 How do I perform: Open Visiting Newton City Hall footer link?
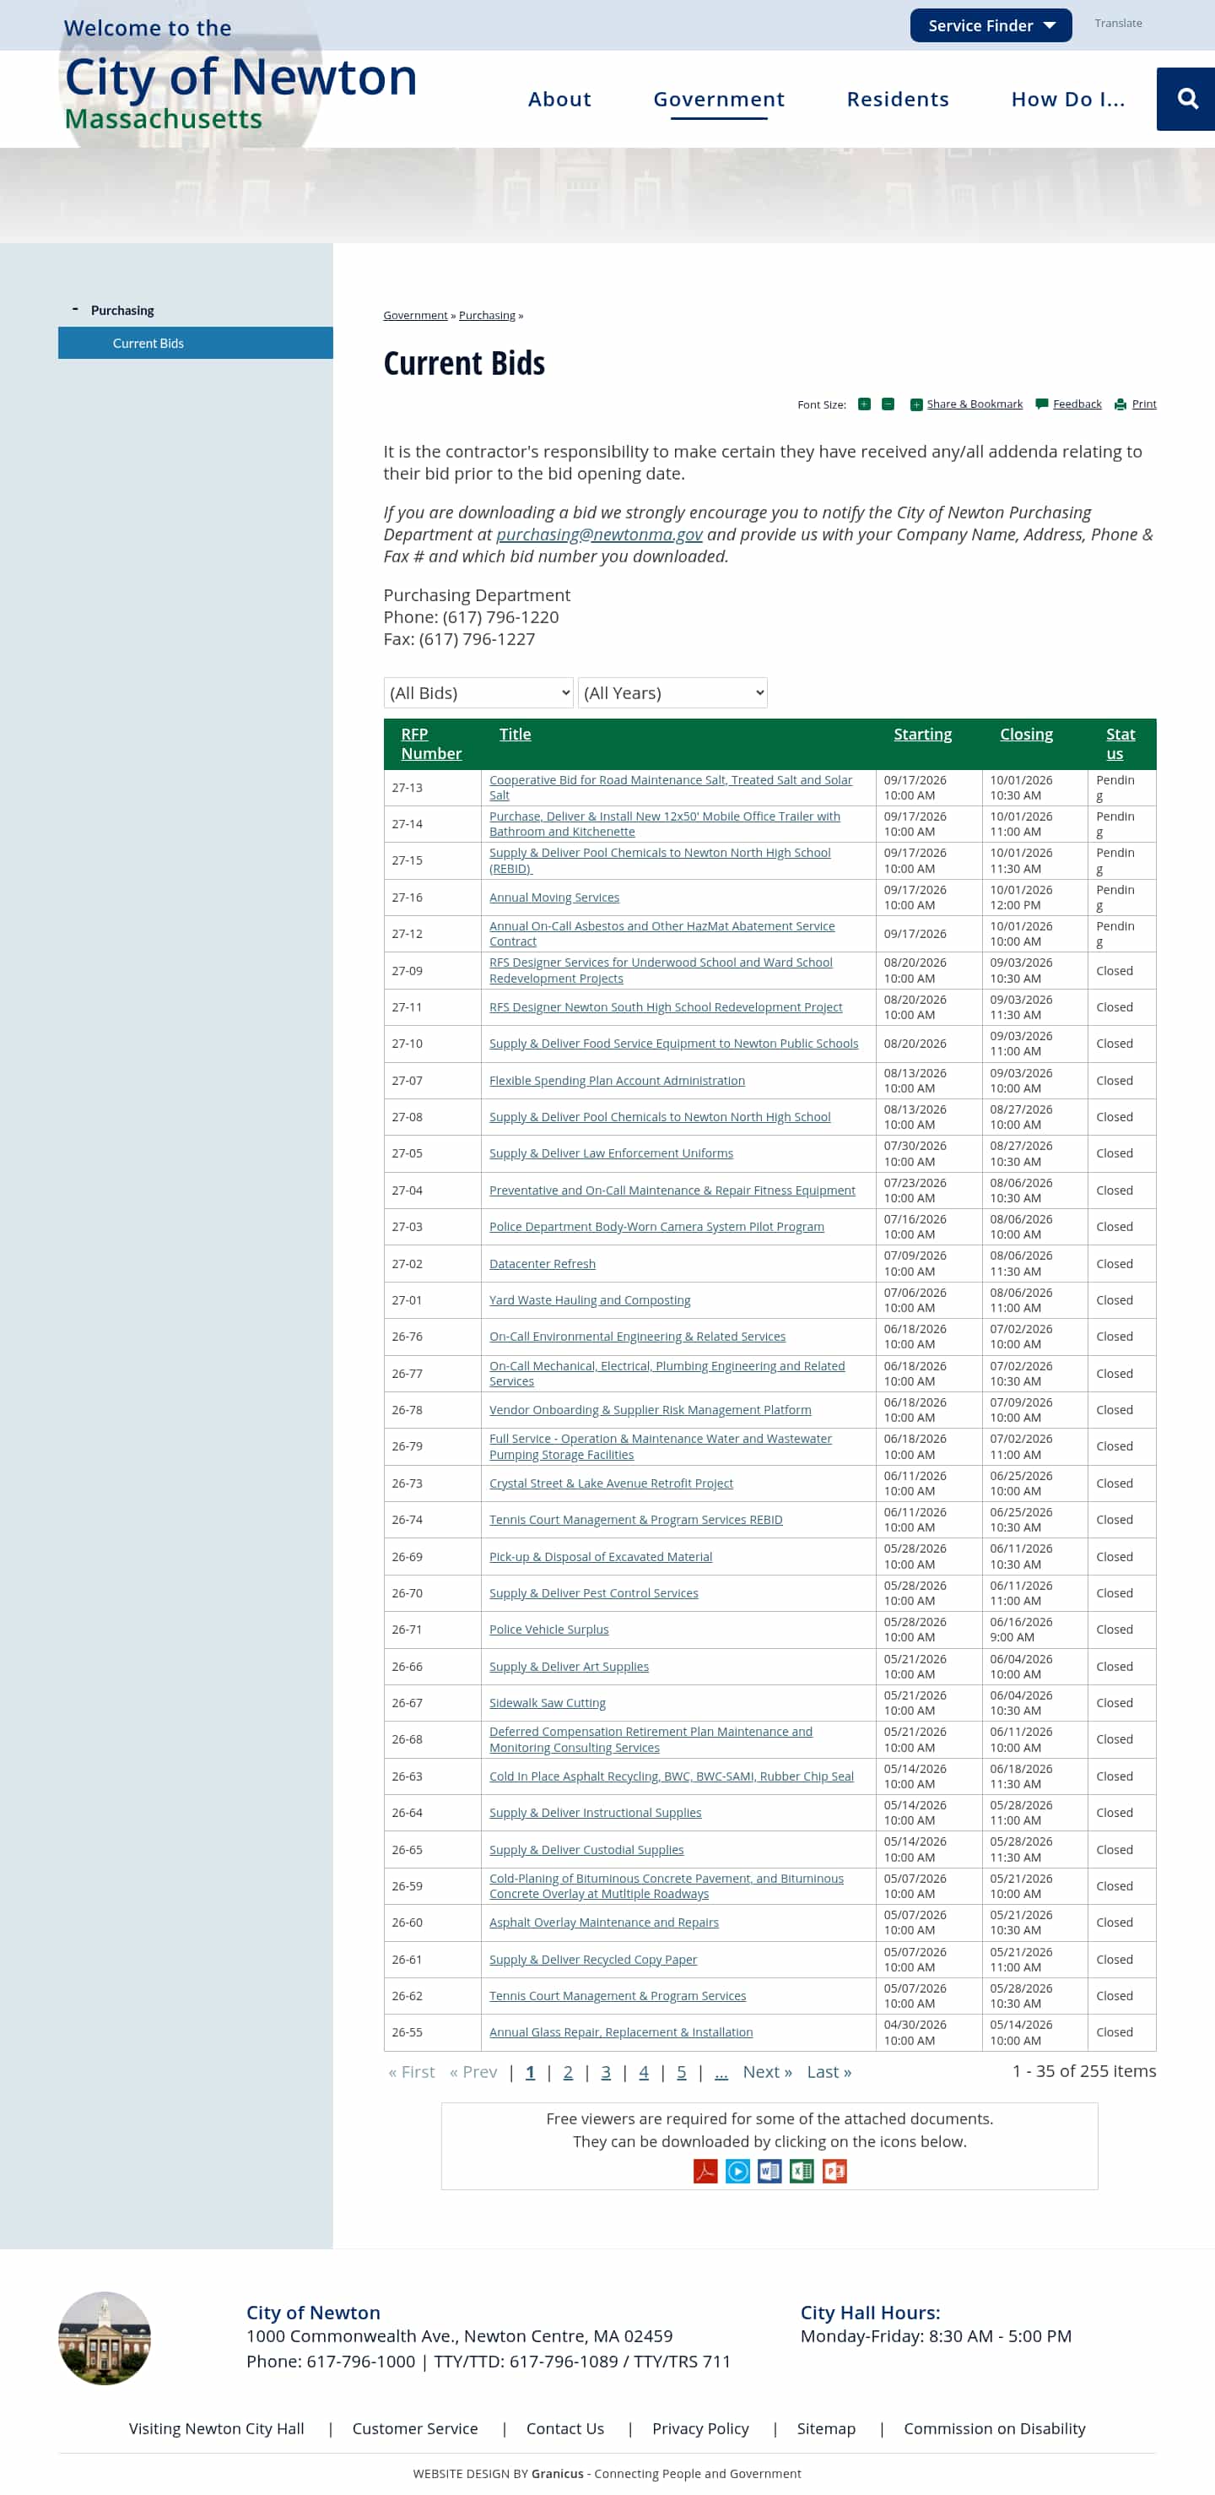click(x=217, y=2428)
